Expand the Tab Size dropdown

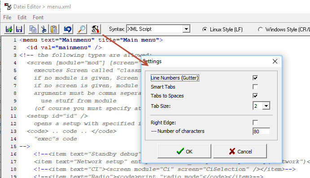(x=266, y=106)
